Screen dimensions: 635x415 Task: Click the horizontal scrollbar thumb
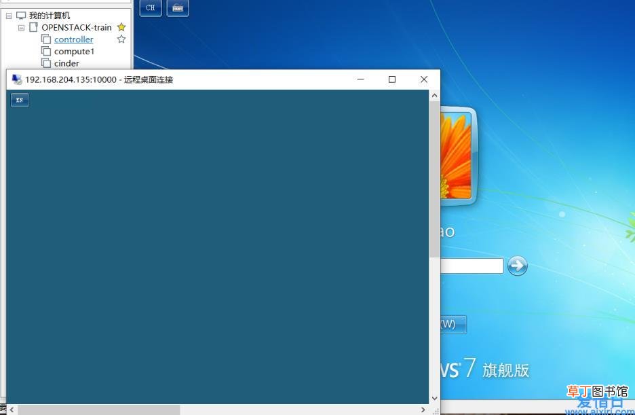point(99,410)
